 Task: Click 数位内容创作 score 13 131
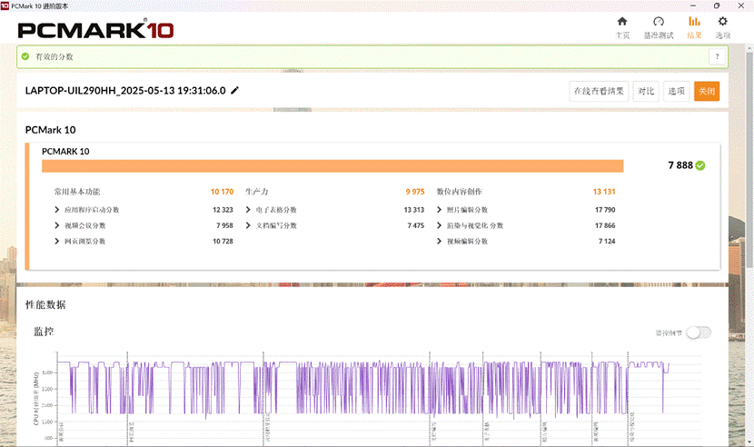[x=604, y=192]
